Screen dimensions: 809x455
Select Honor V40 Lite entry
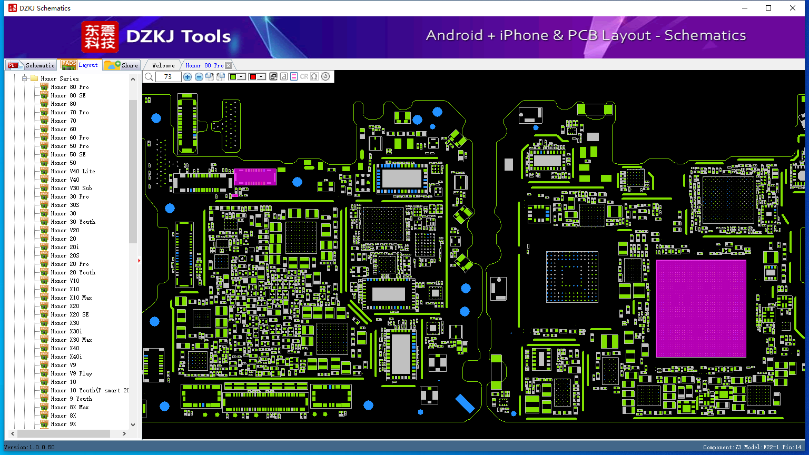tap(73, 171)
